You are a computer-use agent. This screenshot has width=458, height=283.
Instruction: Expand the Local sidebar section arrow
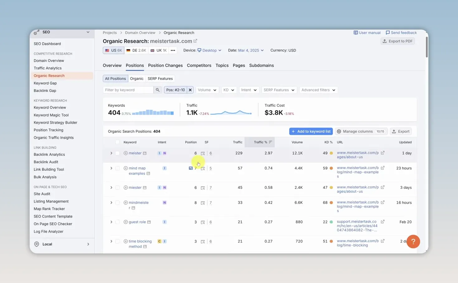88,244
